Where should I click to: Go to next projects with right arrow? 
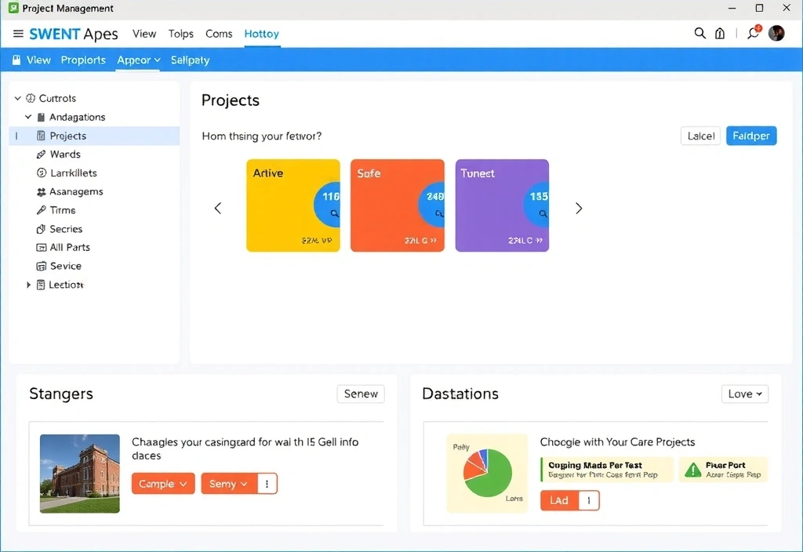point(579,209)
